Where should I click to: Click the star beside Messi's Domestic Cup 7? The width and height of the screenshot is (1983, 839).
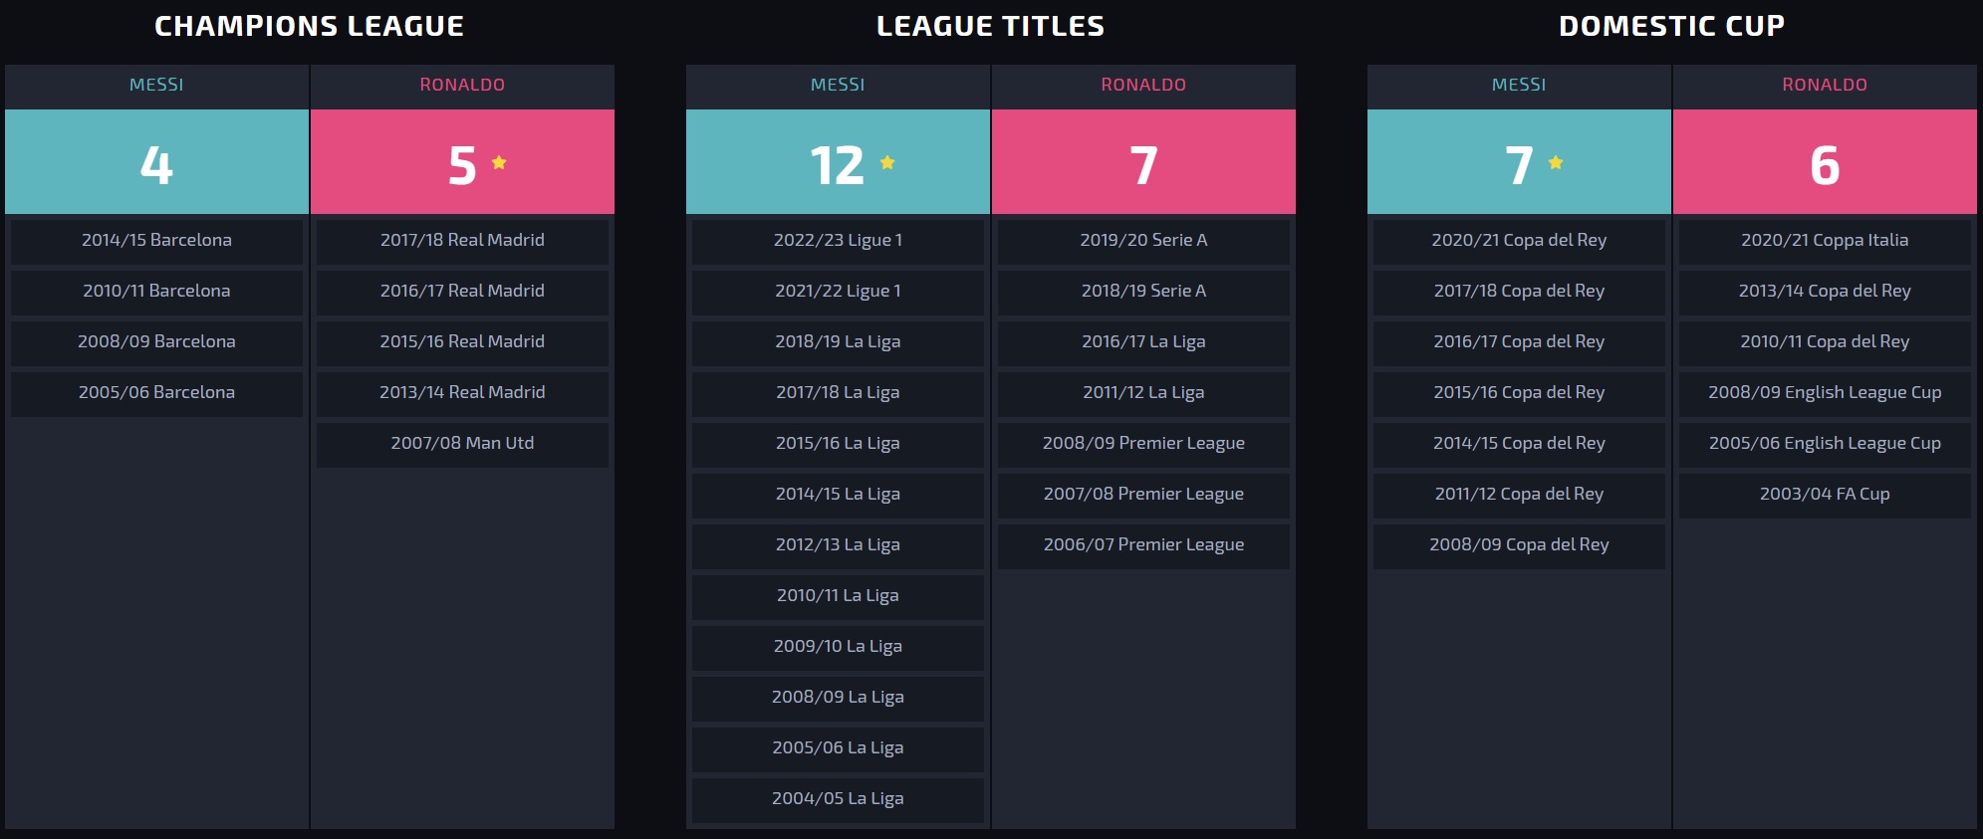(1556, 162)
